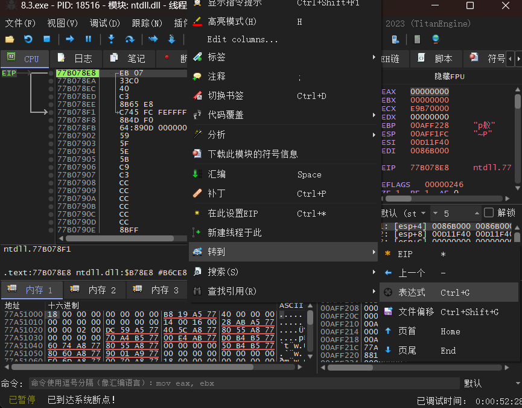This screenshot has height=408, width=522.
Task: Open the 文件(F) menu
Action: [x=21, y=24]
